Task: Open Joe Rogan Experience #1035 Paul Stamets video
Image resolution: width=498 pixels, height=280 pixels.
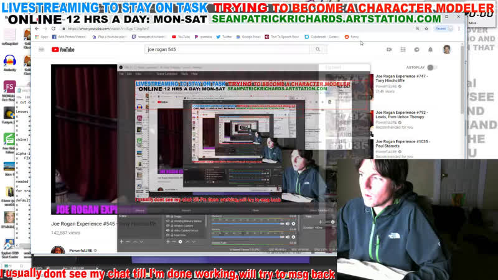Action: 403,144
